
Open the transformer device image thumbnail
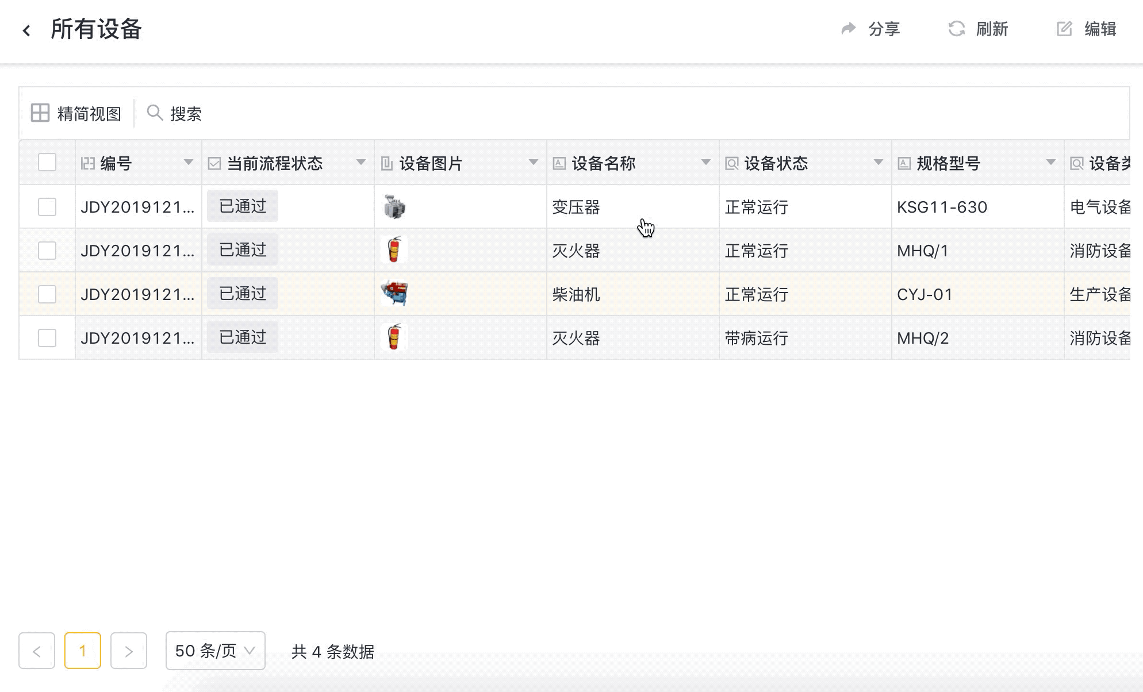(x=394, y=207)
